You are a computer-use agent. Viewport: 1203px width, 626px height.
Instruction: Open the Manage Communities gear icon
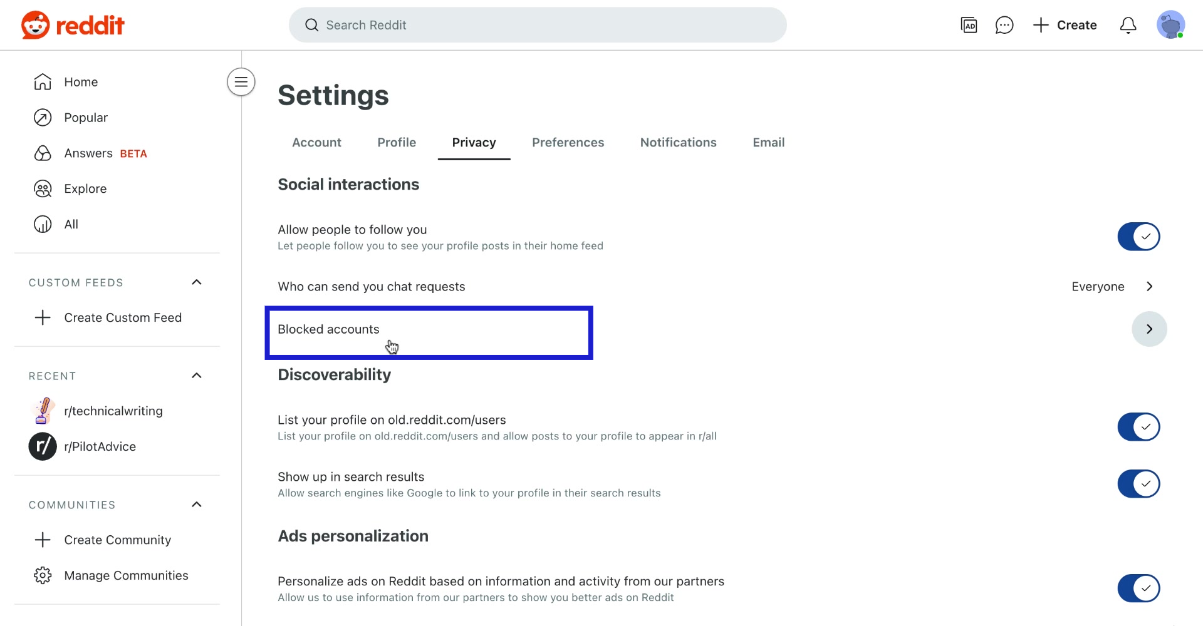pyautogui.click(x=42, y=575)
